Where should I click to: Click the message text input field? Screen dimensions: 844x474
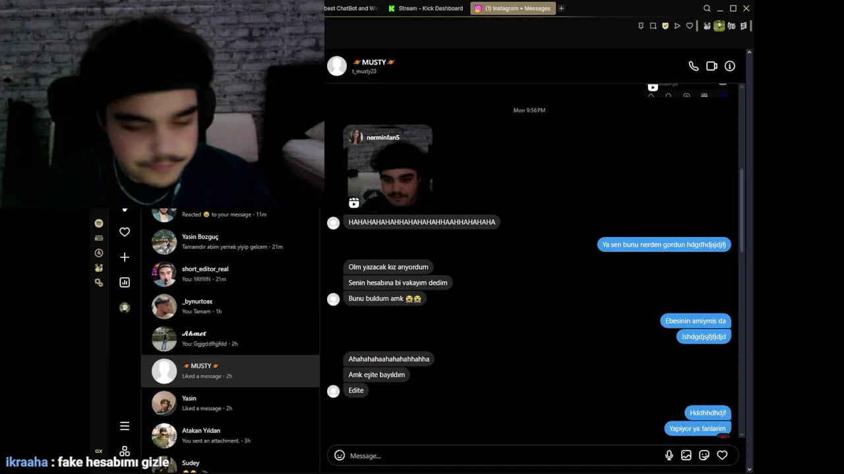click(x=504, y=456)
